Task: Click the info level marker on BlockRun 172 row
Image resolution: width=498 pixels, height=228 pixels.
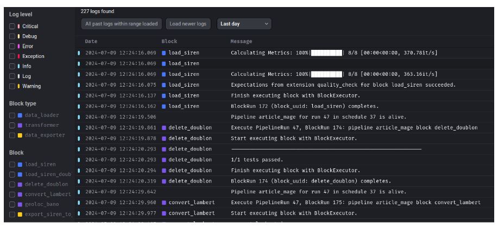Action: (79, 106)
